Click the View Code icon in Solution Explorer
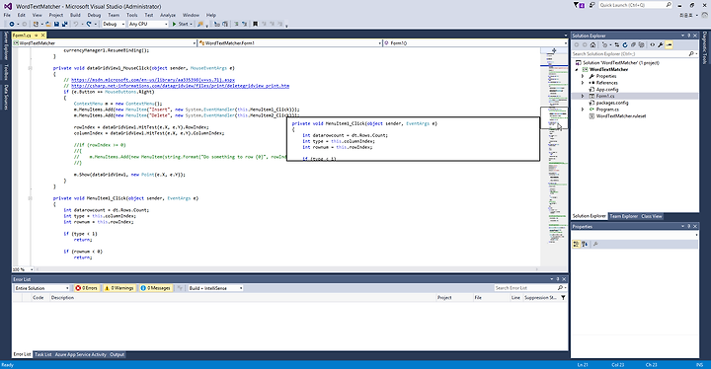 tap(652, 44)
